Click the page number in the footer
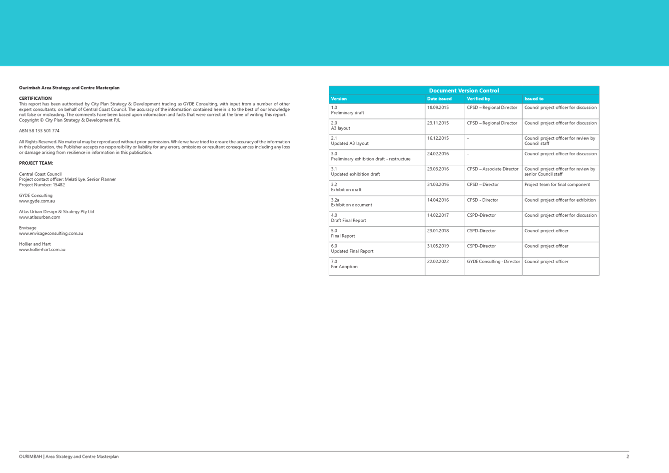This screenshot has height=473, width=669. [x=628, y=456]
